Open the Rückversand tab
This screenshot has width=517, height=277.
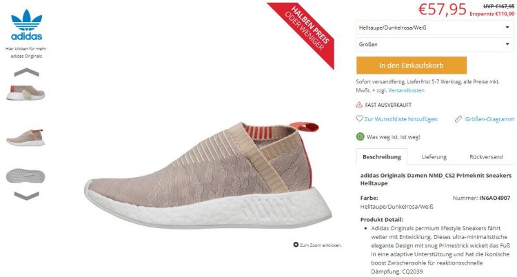click(486, 156)
